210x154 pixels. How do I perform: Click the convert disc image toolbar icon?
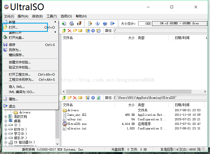coord(64,24)
